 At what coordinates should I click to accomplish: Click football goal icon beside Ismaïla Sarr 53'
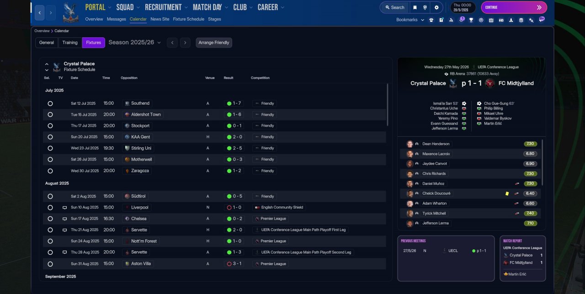pyautogui.click(x=464, y=103)
